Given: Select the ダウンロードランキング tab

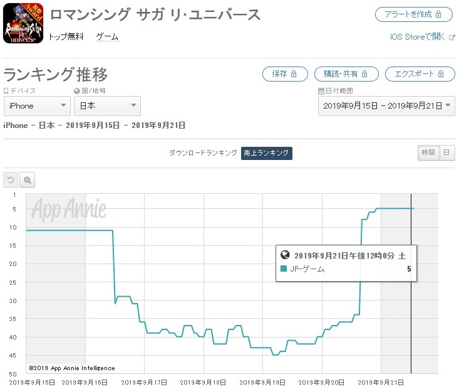Looking at the screenshot, I should tap(203, 153).
